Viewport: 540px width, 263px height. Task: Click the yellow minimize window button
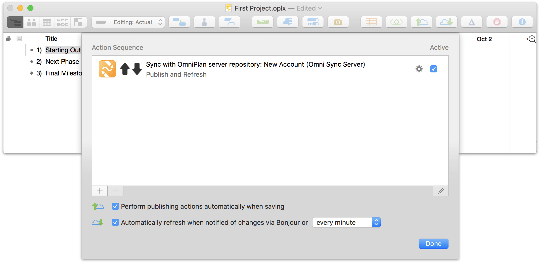[x=20, y=8]
